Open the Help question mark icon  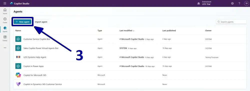[x=239, y=3]
